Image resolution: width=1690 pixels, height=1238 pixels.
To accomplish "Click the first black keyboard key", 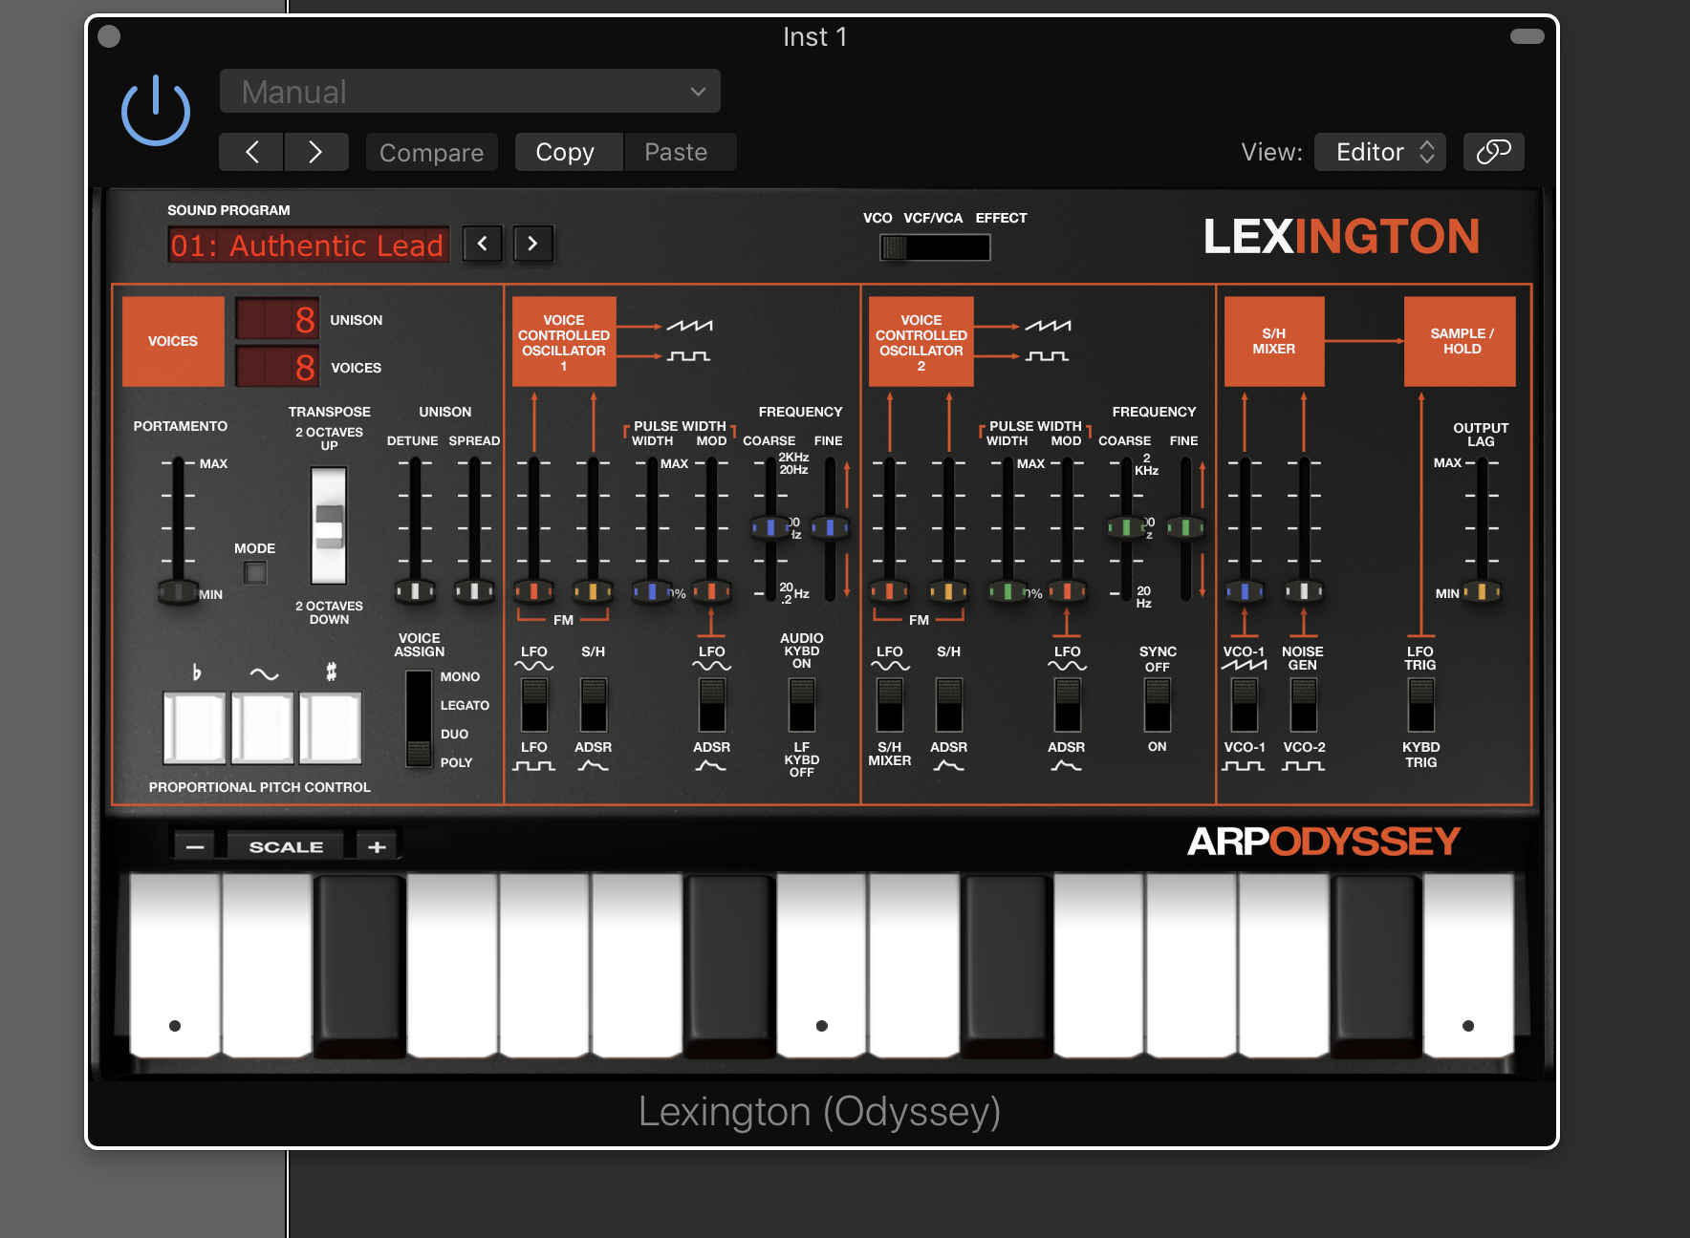I will (x=359, y=965).
